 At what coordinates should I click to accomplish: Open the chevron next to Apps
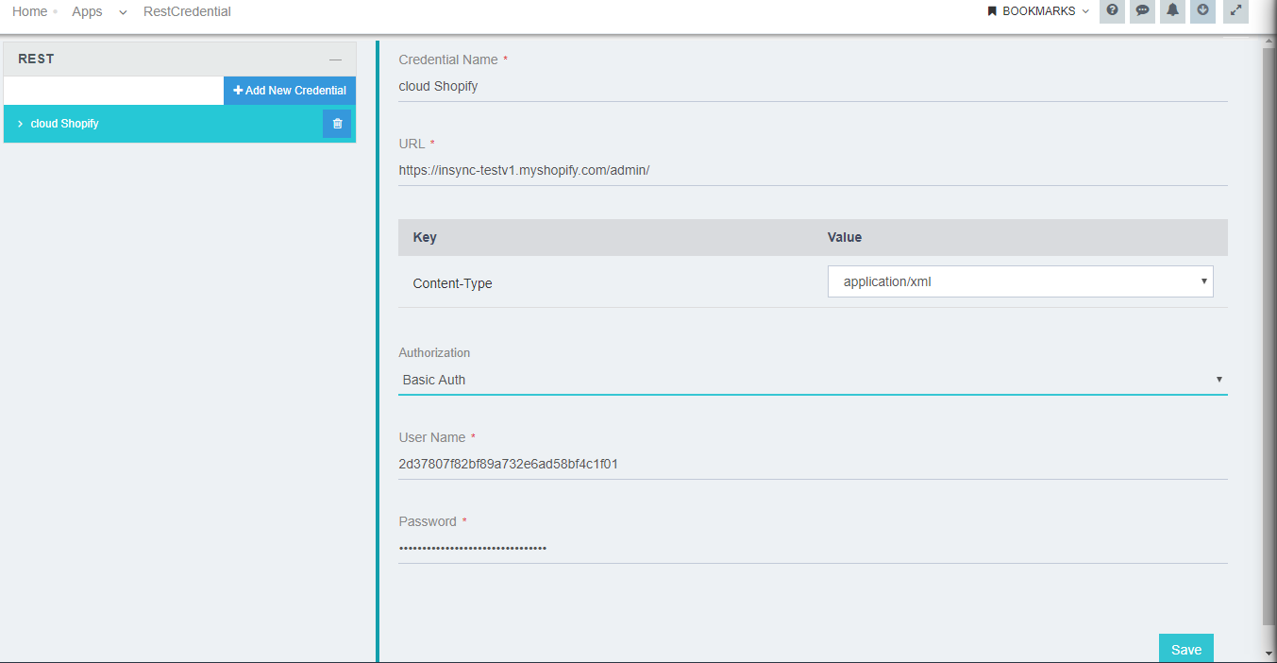(122, 11)
